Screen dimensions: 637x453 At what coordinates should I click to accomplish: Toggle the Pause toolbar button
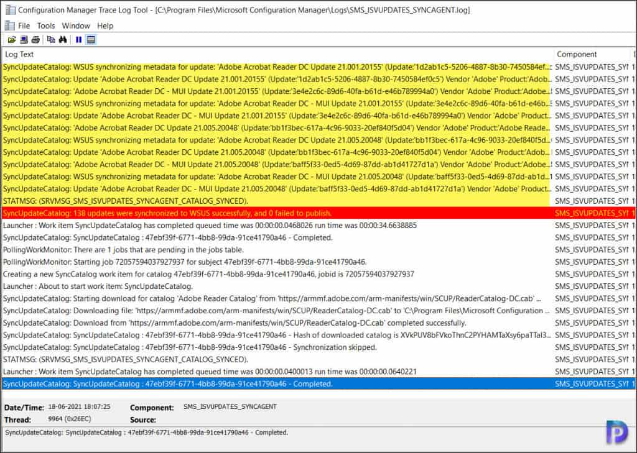pos(79,39)
